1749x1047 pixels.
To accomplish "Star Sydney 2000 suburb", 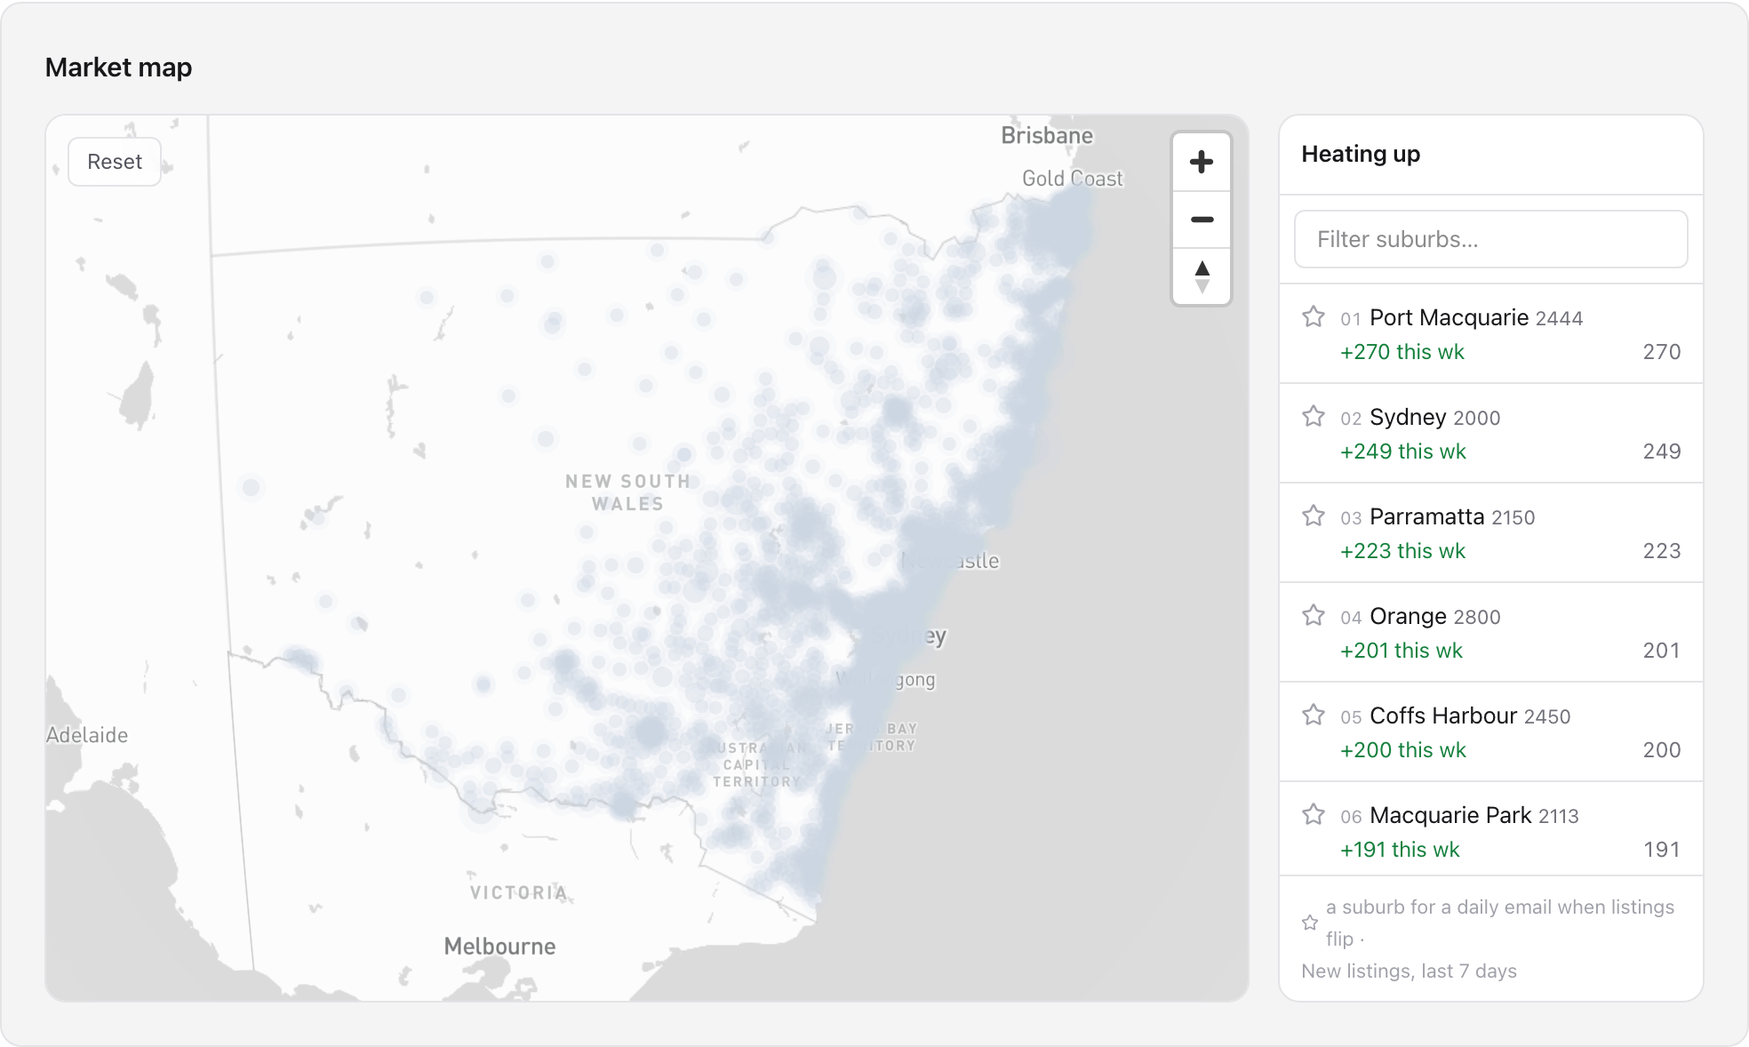I will click(x=1314, y=416).
